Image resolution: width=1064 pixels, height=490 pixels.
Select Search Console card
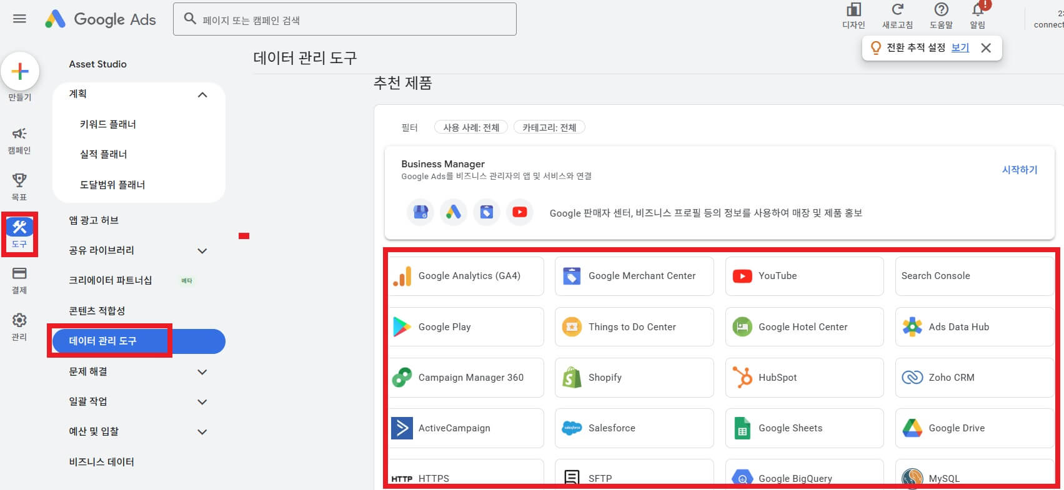click(975, 276)
